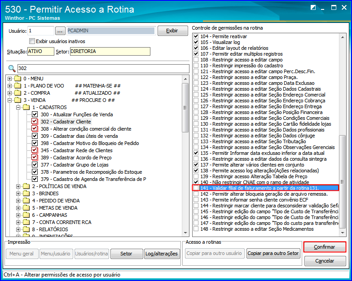This screenshot has width=352, height=281.
Task: Click permissions list scrollbar thumb
Action: click(x=342, y=181)
